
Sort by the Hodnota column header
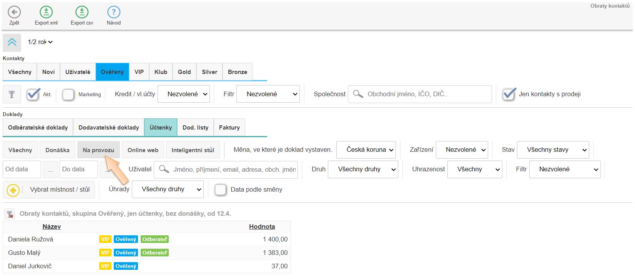(262, 226)
